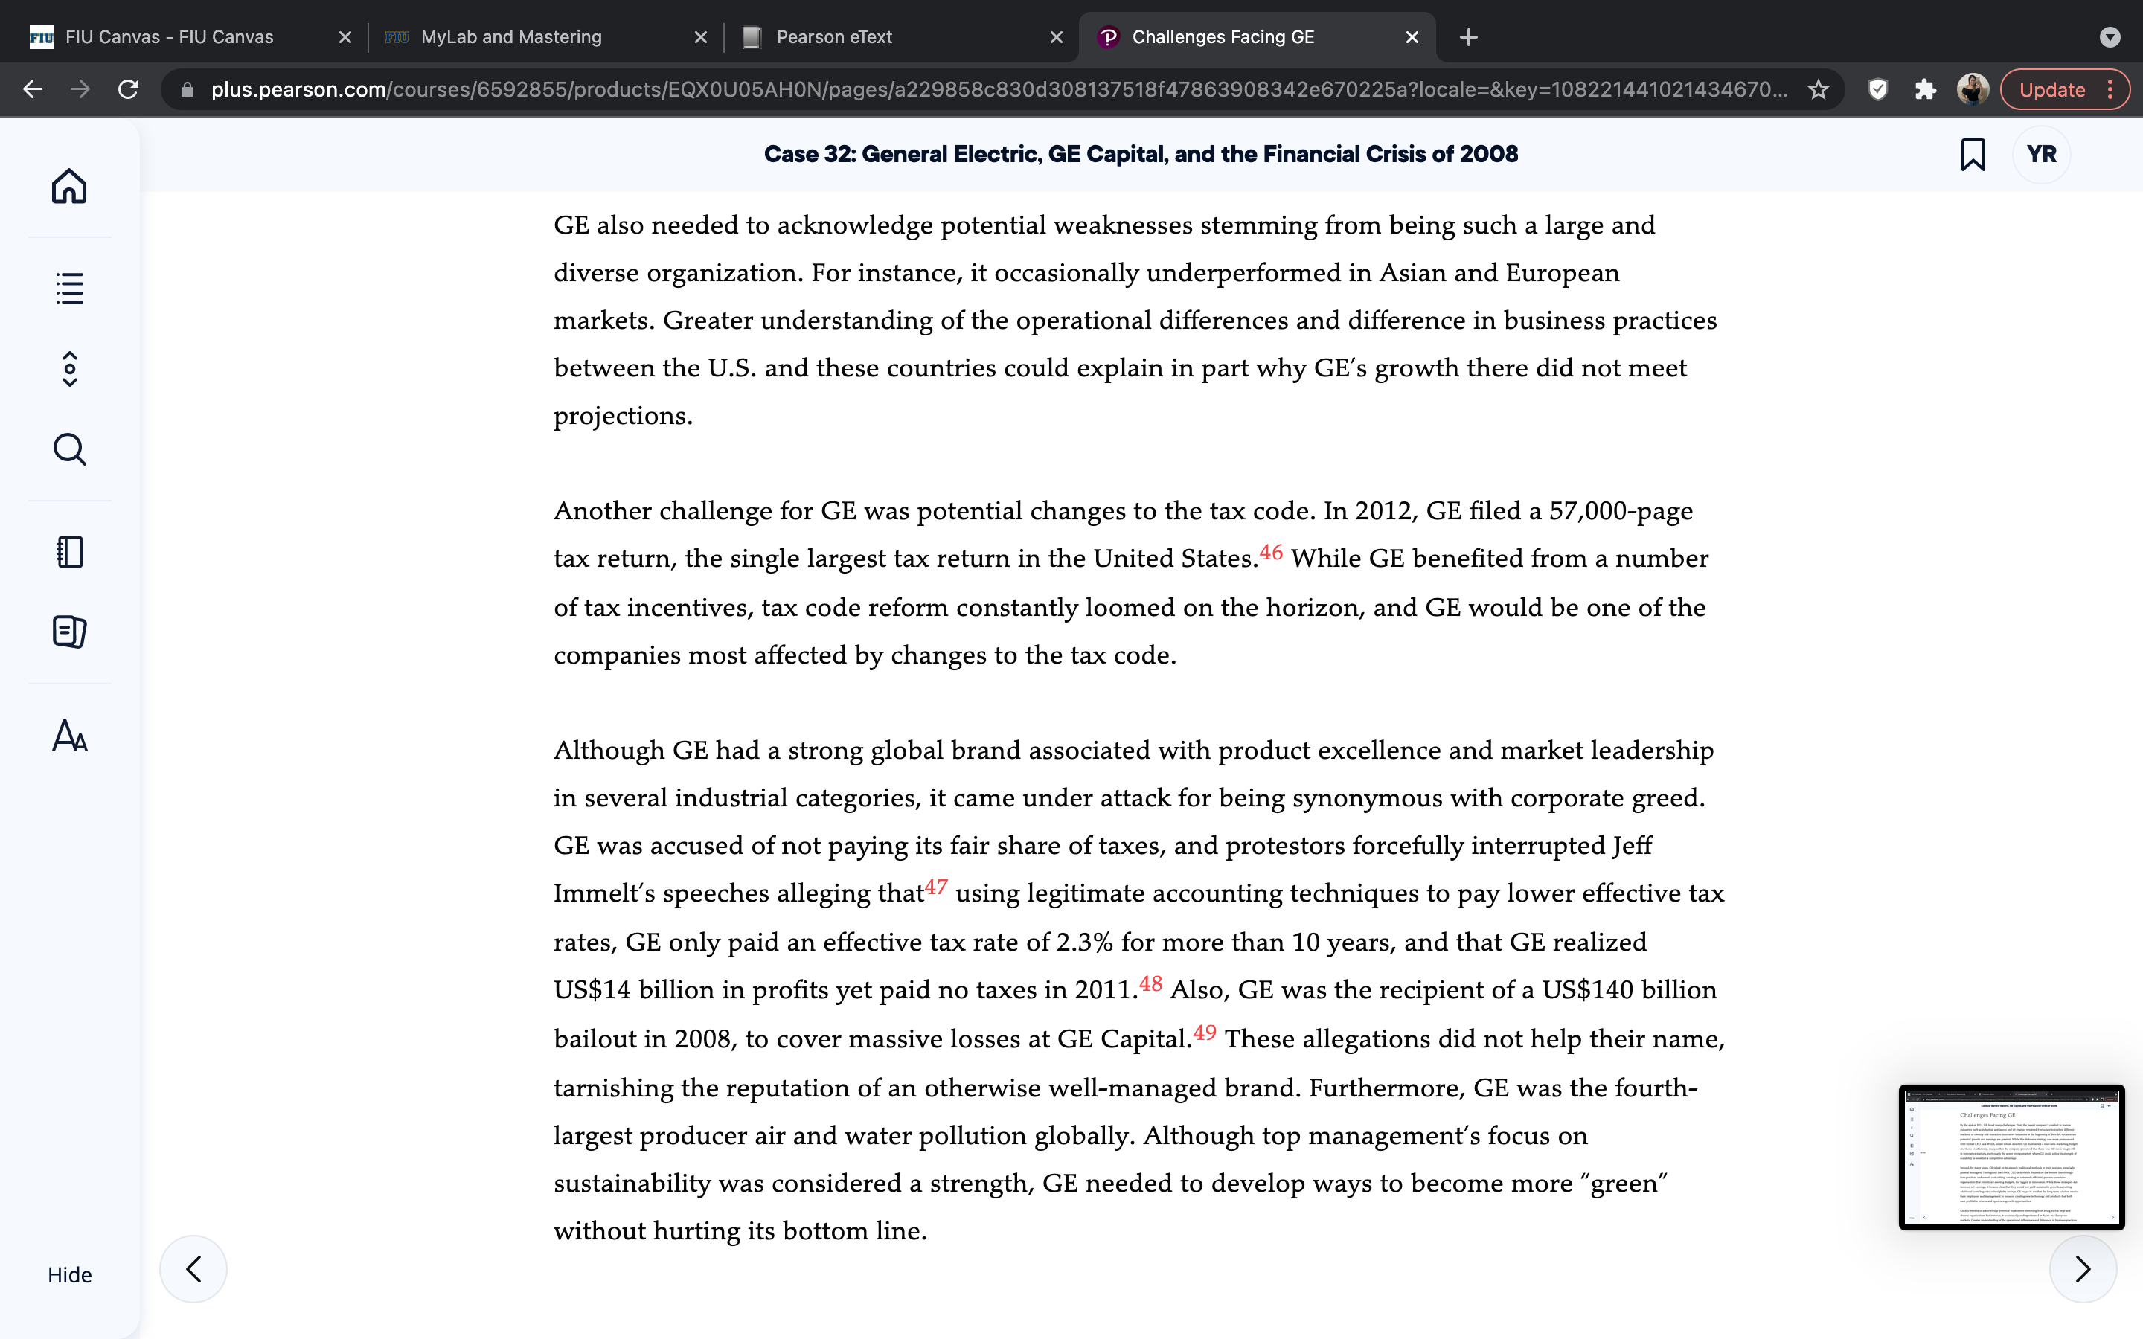Viewport: 2143px width, 1339px height.
Task: Open the search magnifier in sidebar
Action: [69, 449]
